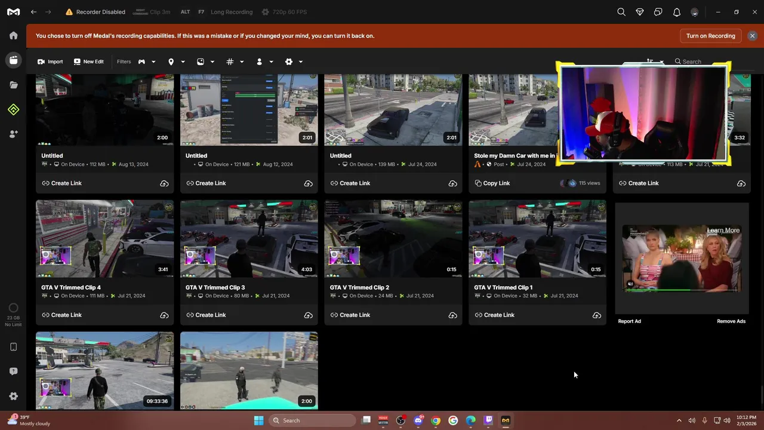Show hidden system tray icons

click(679, 420)
